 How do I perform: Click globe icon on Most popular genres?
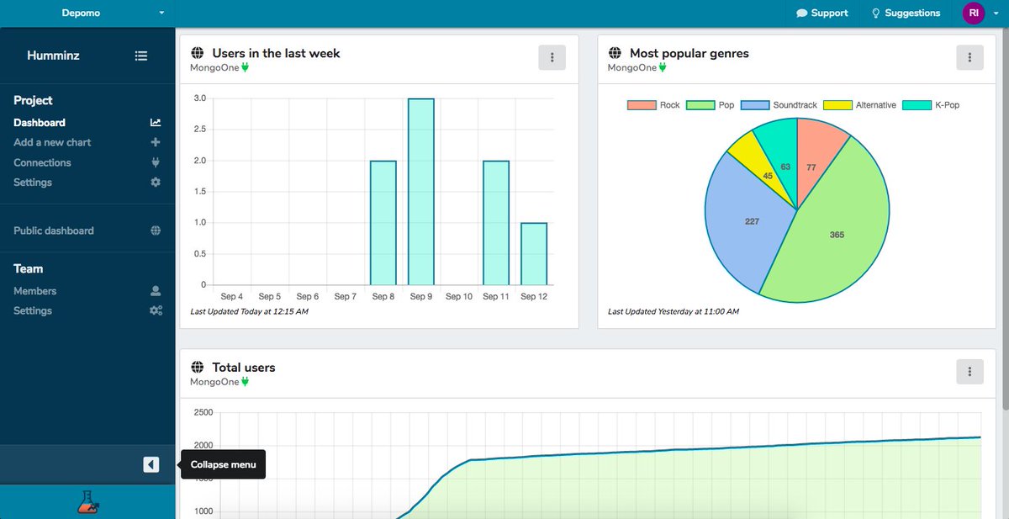point(615,53)
